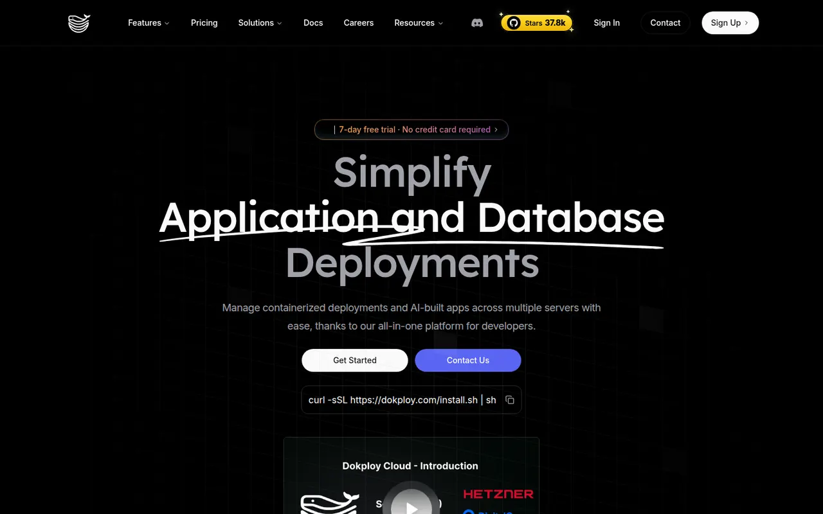Expand the Solutions dropdown menu

click(x=260, y=23)
